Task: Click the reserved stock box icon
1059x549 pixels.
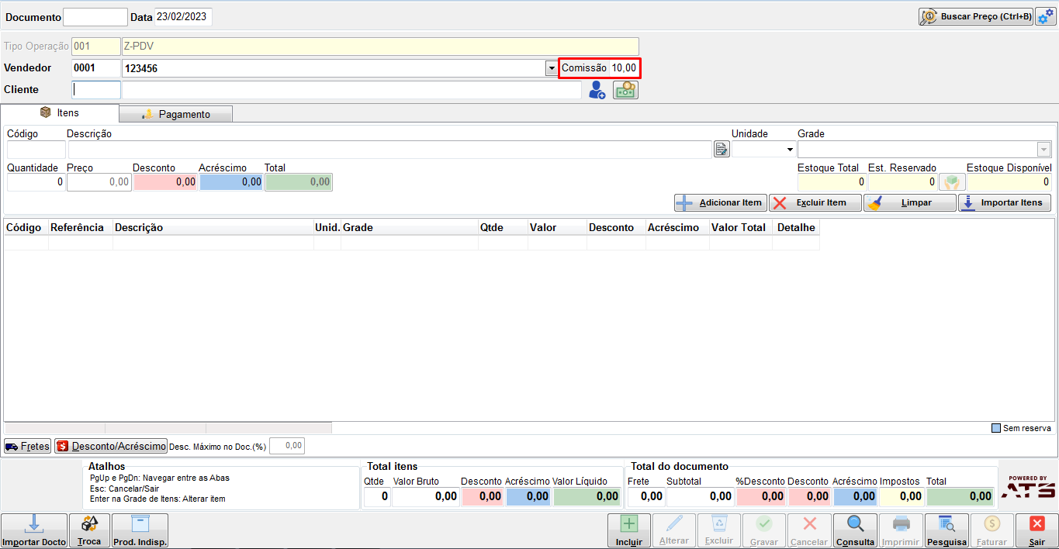Action: pos(952,182)
